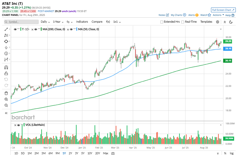
Task: Select the 3M time range
Action: click(x=44, y=153)
